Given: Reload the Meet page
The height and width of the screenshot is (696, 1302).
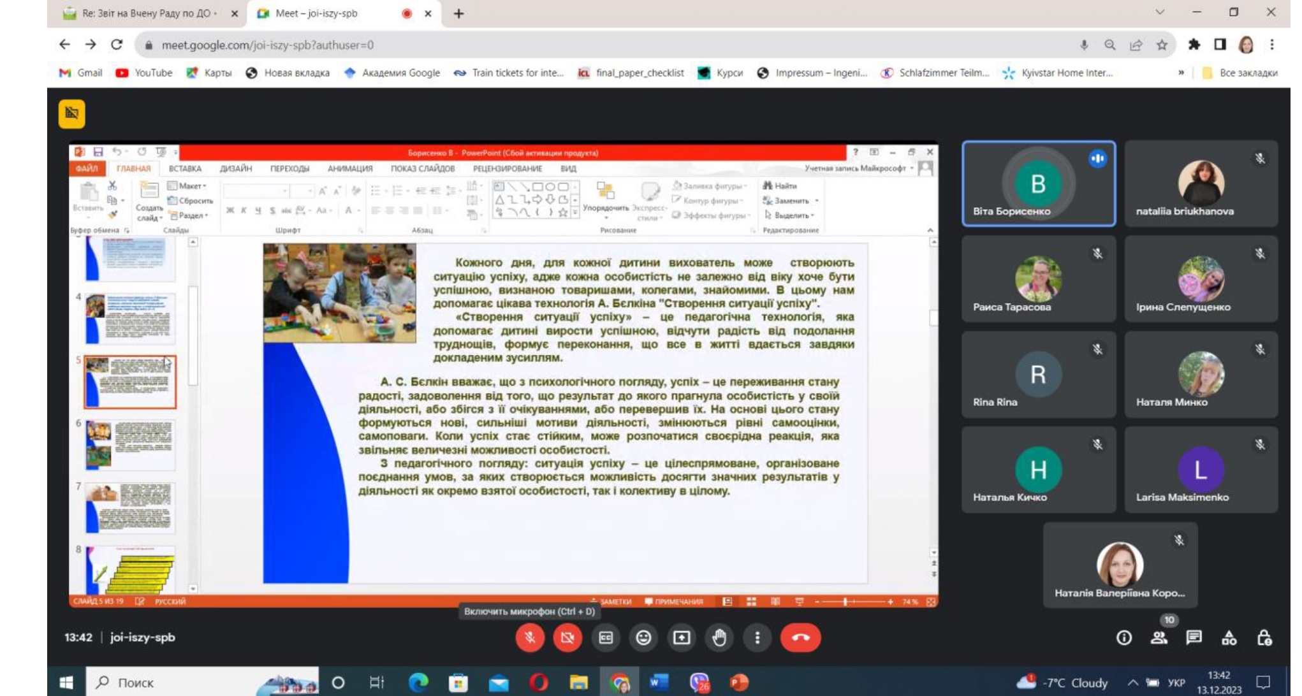Looking at the screenshot, I should point(116,45).
